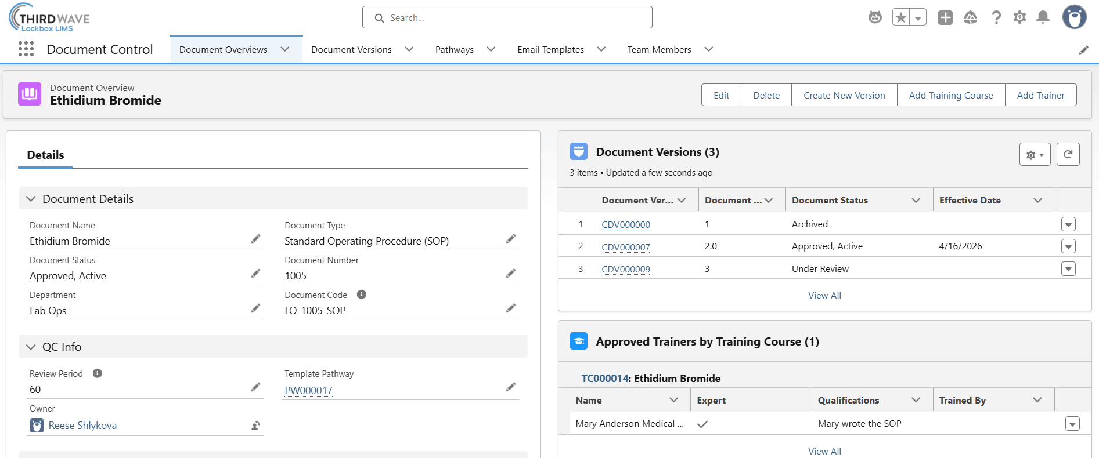Open the Email Templates tab
The image size is (1099, 458).
pos(550,50)
